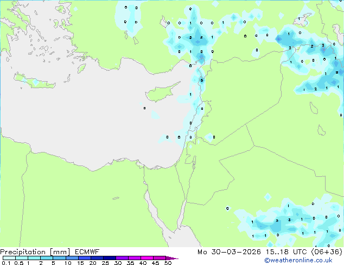Click the legend value '0.1'
Viewport: 344px width, 265px height.
click(6, 263)
